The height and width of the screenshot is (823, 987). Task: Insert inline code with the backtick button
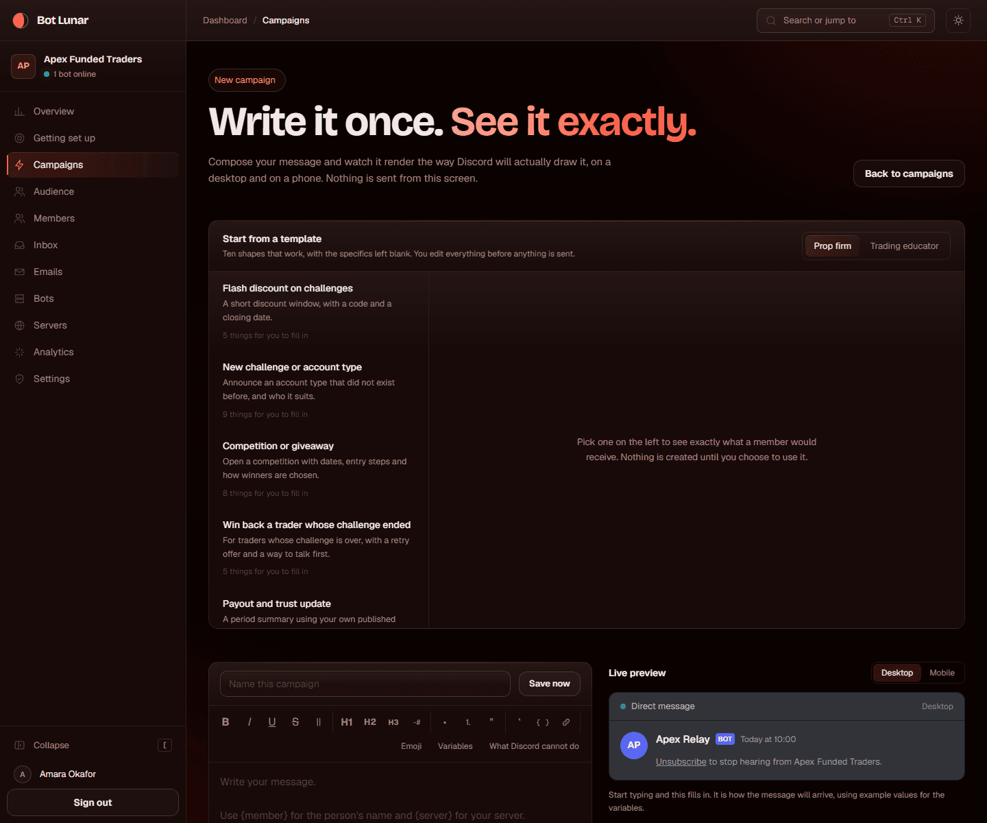(x=520, y=721)
